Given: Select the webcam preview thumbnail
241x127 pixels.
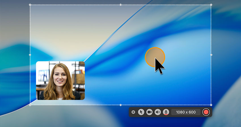Looking at the screenshot, I should (x=60, y=81).
